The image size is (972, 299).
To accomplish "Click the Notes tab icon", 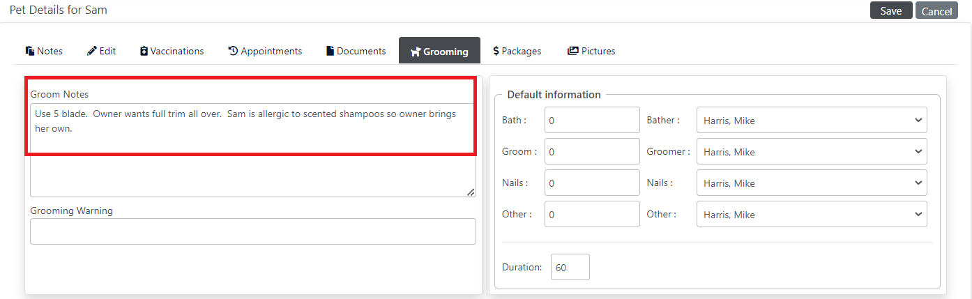I will coord(30,51).
